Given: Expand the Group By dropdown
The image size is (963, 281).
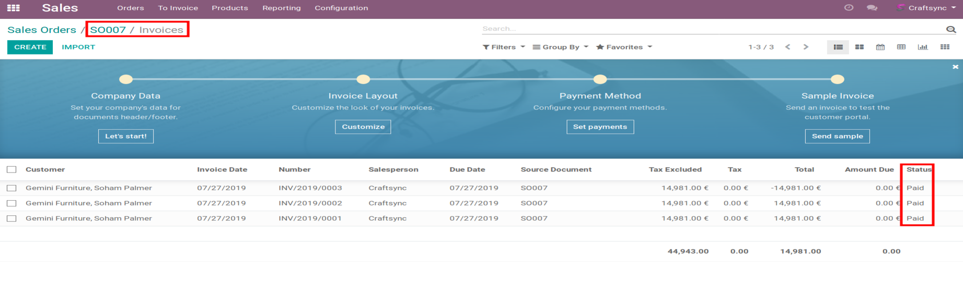Looking at the screenshot, I should tap(560, 47).
